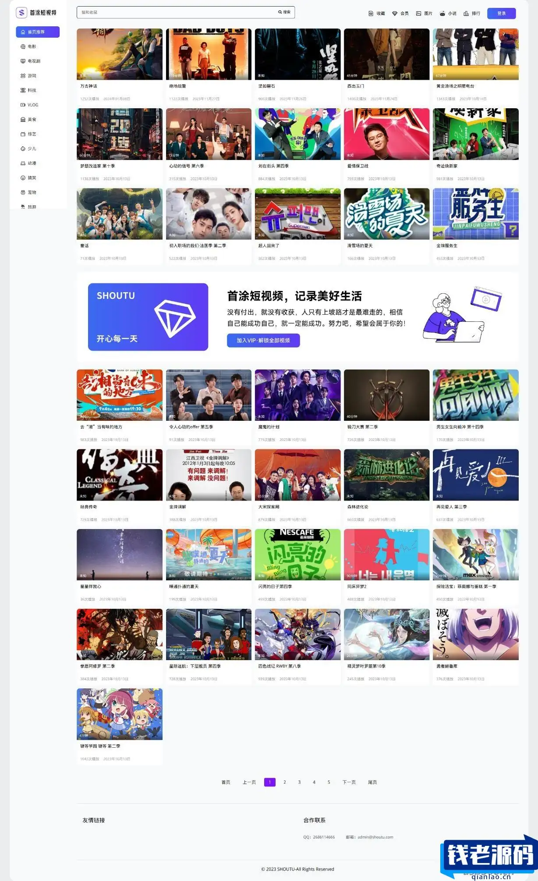Open 奇迹焕新家 video thumbnail
The height and width of the screenshot is (881, 538).
coord(476,134)
